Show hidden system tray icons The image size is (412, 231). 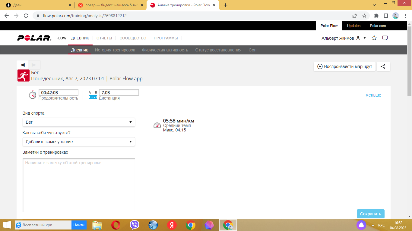click(x=373, y=225)
